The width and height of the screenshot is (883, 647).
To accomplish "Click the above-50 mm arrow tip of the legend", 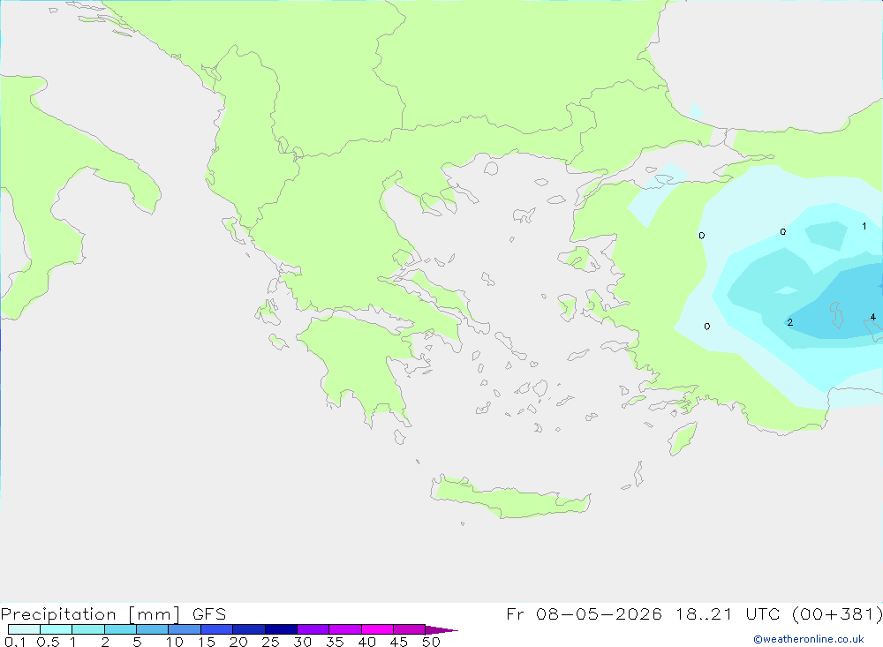I will coord(441,630).
